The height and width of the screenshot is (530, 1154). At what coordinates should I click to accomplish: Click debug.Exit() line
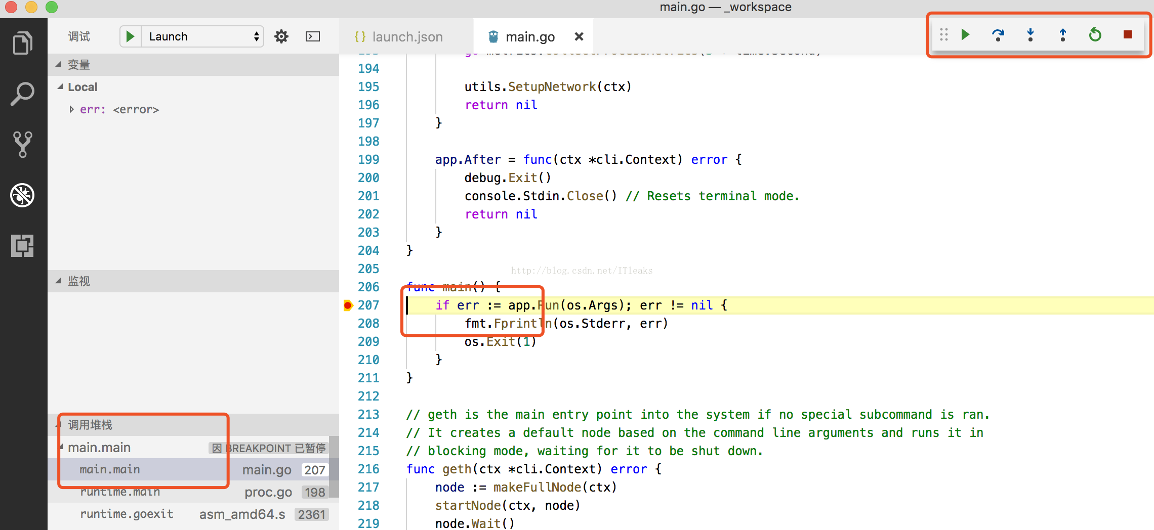508,178
